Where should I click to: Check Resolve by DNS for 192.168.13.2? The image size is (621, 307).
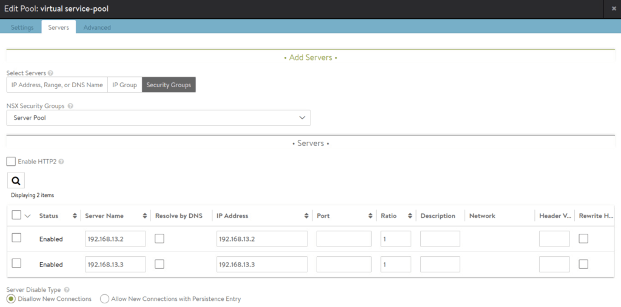pos(159,239)
